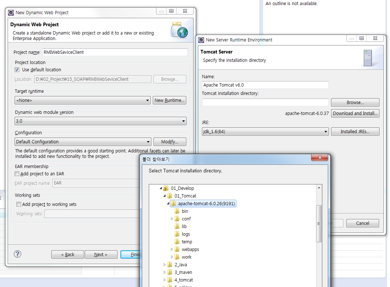Click the locked 01_Develop folder icon
The width and height of the screenshot is (390, 287).
click(166, 188)
